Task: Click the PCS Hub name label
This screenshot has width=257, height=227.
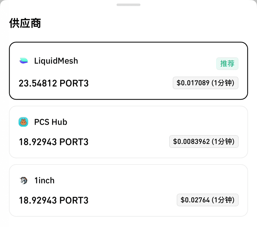Action: (x=51, y=122)
